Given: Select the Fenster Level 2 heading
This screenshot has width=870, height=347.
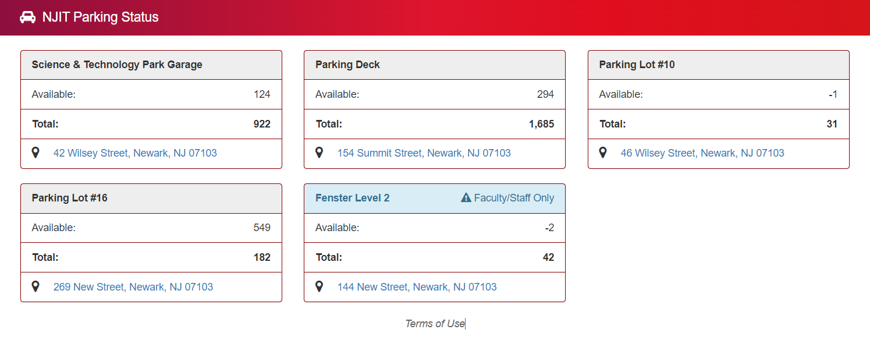Looking at the screenshot, I should click(353, 198).
